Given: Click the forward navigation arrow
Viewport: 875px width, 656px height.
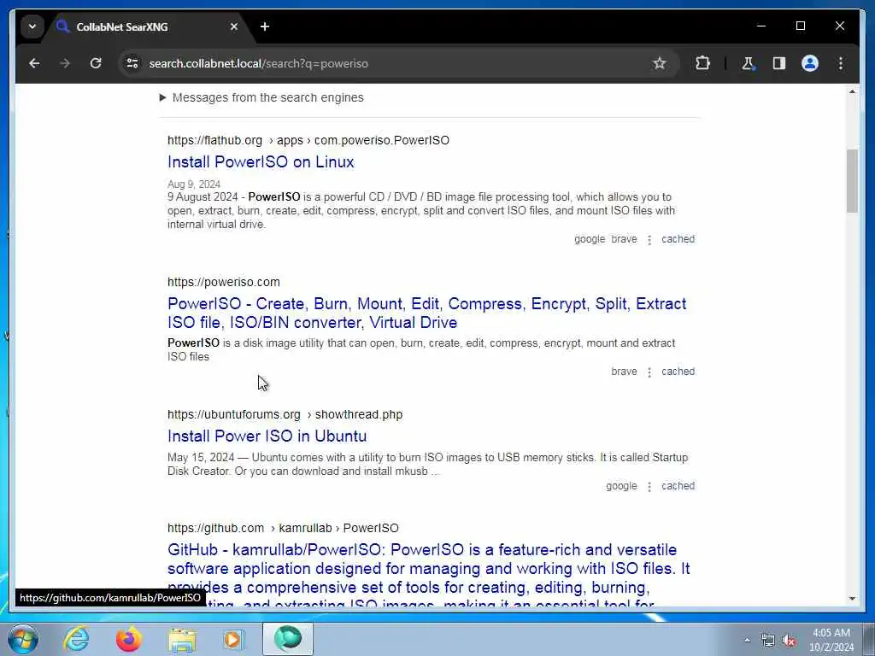Looking at the screenshot, I should pos(65,63).
